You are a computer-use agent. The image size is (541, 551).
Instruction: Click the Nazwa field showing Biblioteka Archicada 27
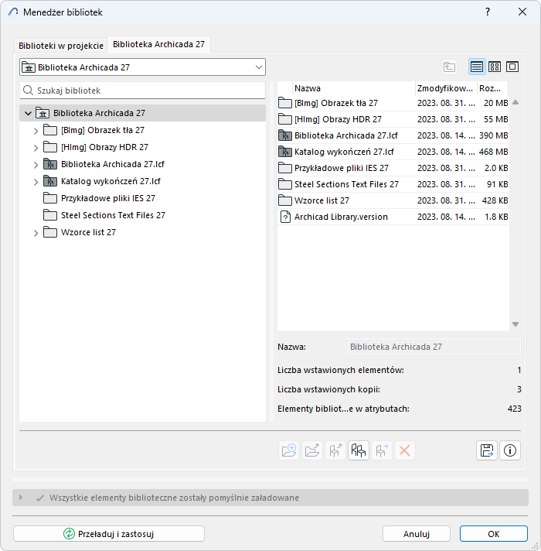tap(434, 347)
